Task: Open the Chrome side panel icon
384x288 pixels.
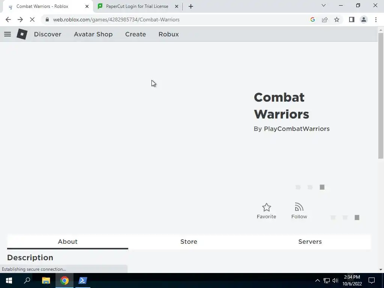Action: point(352,19)
